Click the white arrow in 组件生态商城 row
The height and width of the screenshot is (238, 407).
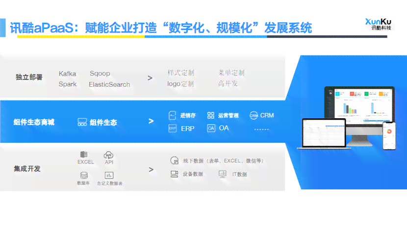click(x=151, y=121)
